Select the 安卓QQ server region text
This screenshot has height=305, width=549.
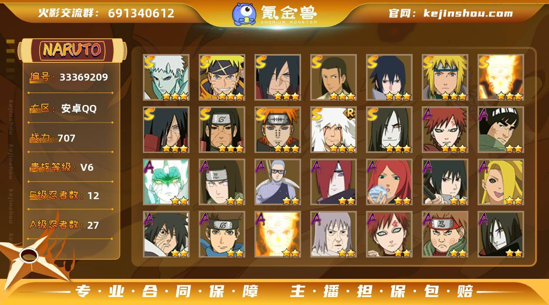coord(79,108)
